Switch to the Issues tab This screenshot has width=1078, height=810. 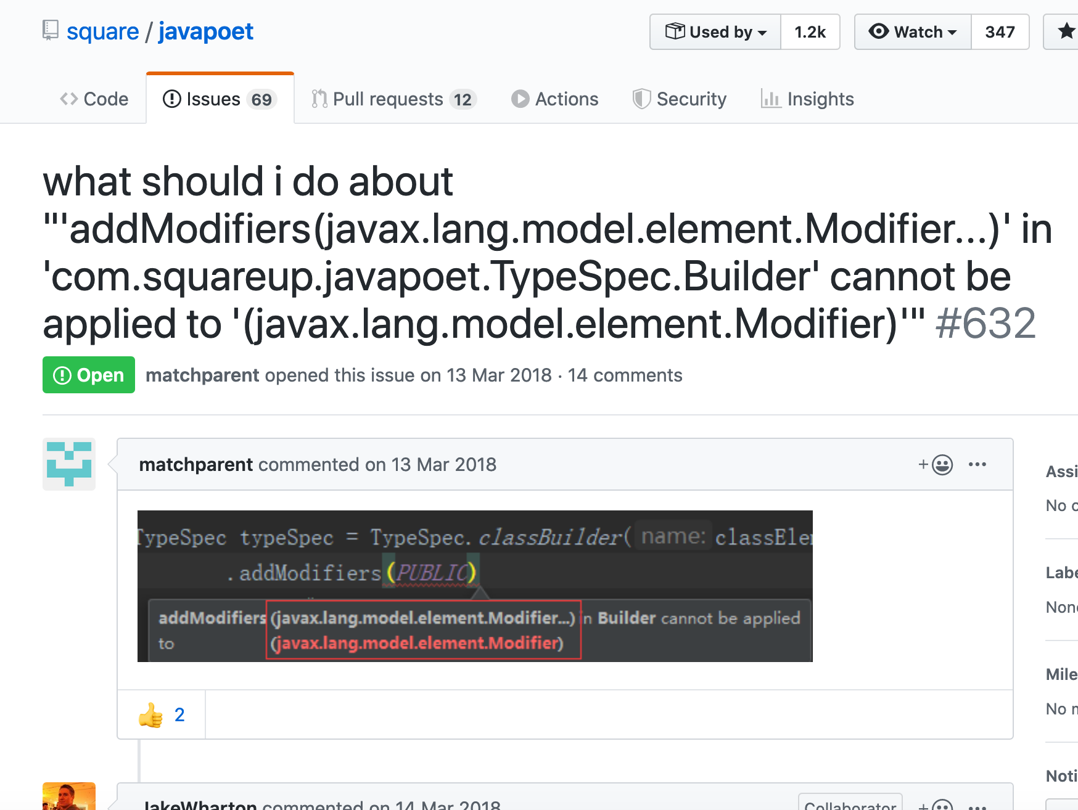(220, 99)
